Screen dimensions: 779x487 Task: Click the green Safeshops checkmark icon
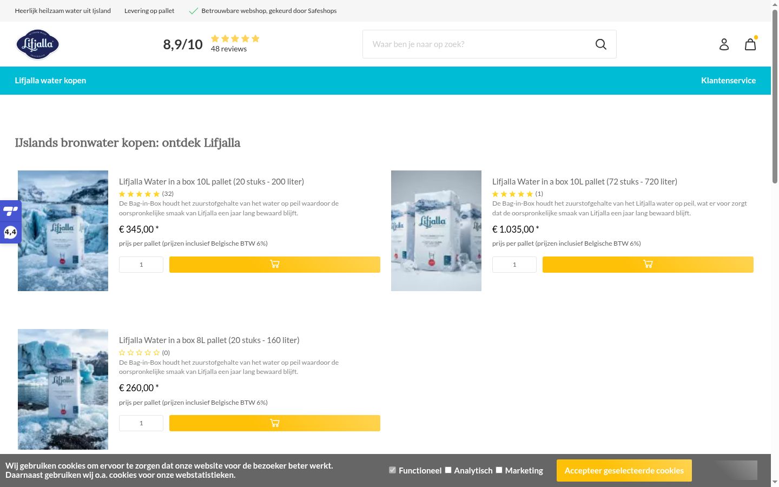[193, 11]
